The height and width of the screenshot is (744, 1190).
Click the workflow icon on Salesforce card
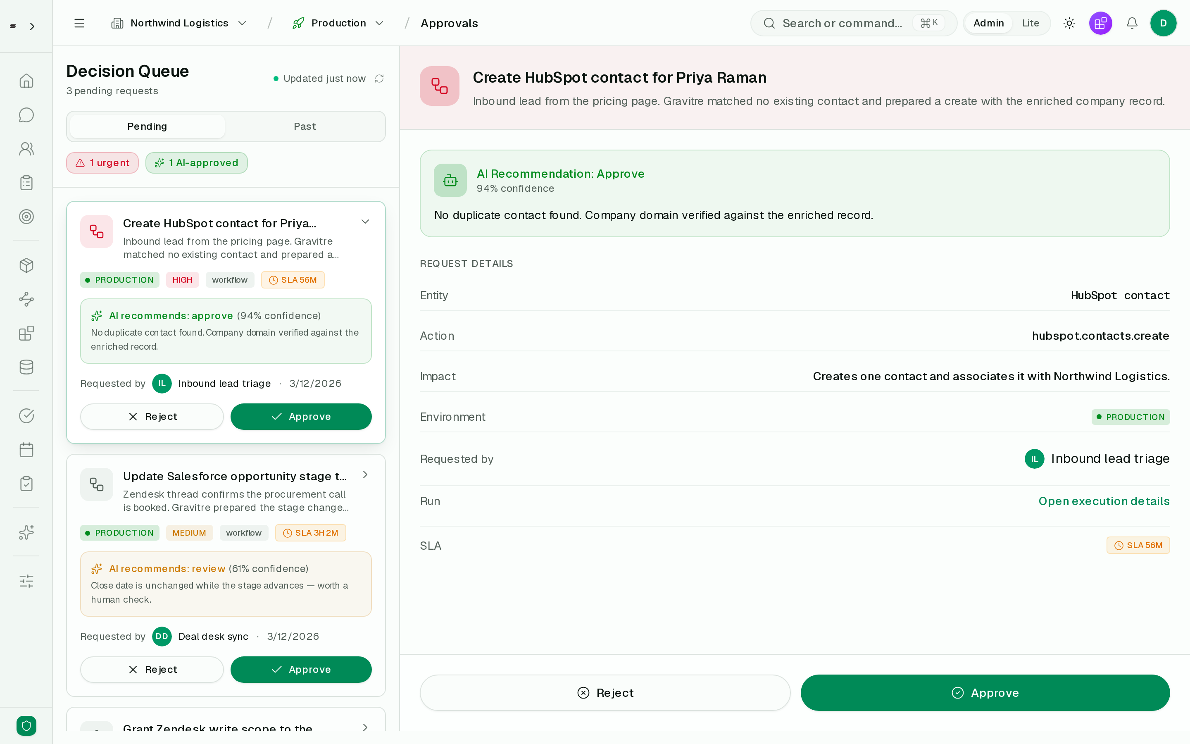coord(96,484)
